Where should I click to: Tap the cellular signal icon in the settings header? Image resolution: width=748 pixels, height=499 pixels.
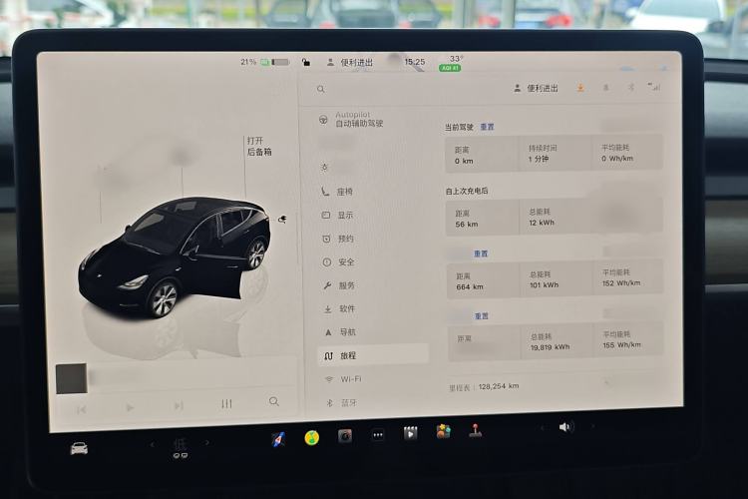click(x=654, y=87)
